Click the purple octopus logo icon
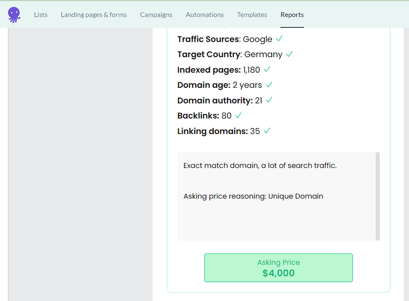Viewport: 409px width, 301px height. pos(14,15)
